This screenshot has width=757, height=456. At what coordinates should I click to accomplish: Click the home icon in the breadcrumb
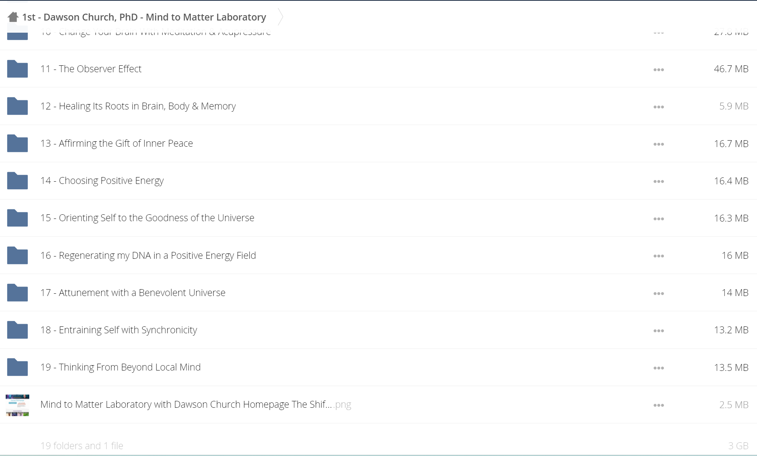(13, 17)
